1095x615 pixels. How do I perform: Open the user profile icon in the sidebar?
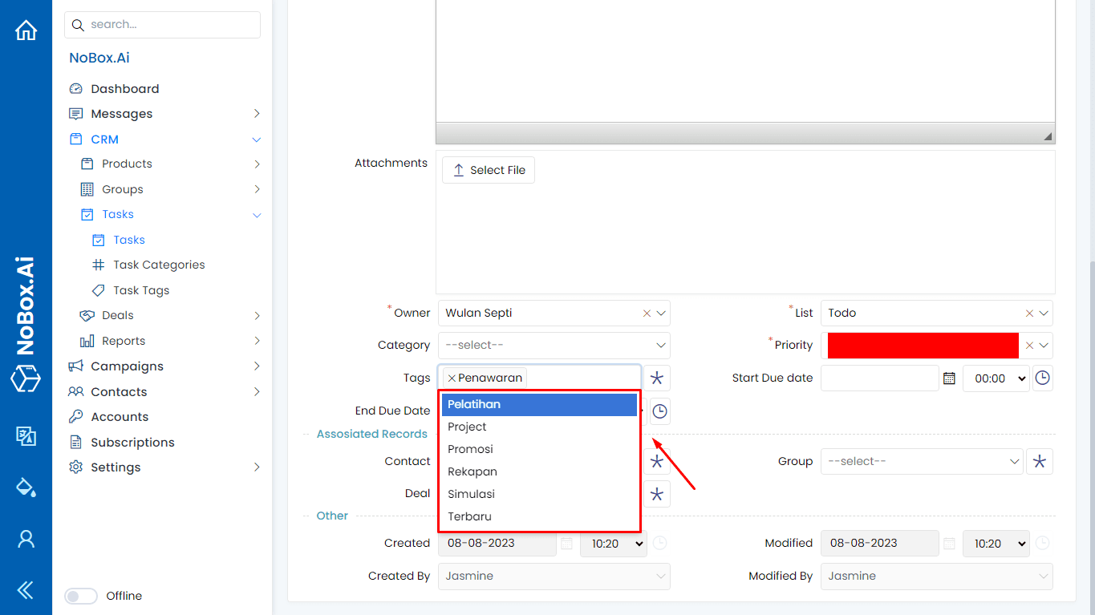(x=26, y=538)
